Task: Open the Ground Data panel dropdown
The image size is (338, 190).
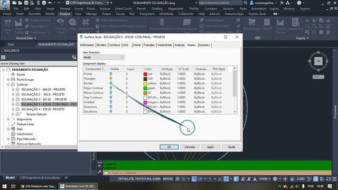Action: [26, 38]
